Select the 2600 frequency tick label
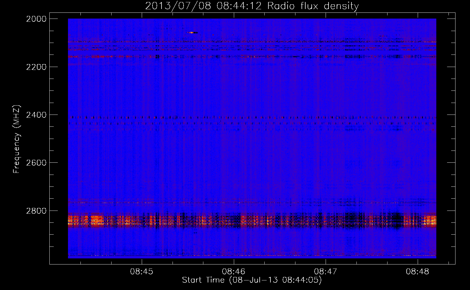This screenshot has width=470, height=290. [36, 163]
